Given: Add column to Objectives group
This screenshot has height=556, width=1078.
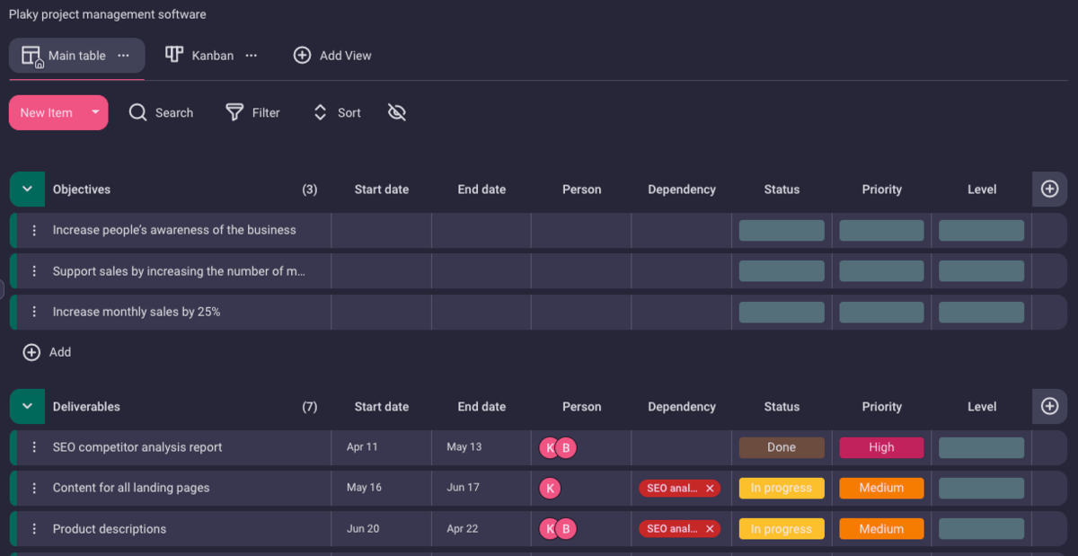Looking at the screenshot, I should 1049,190.
